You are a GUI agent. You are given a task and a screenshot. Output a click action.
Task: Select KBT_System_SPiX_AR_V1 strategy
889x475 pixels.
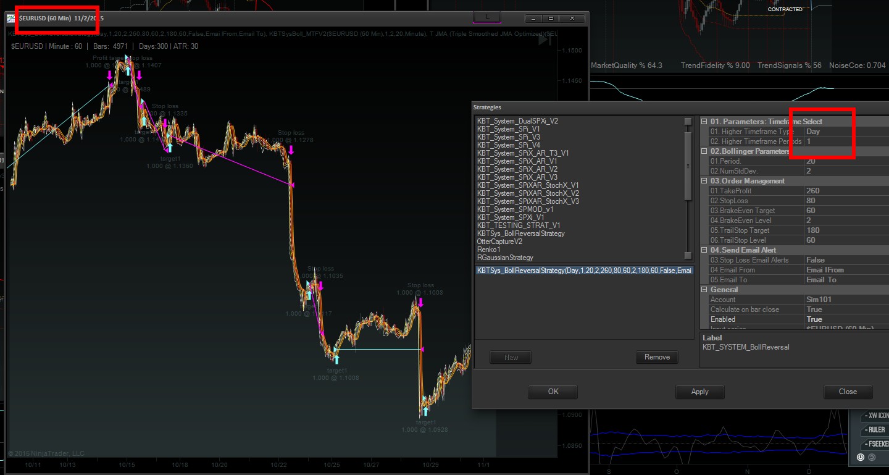pos(517,161)
